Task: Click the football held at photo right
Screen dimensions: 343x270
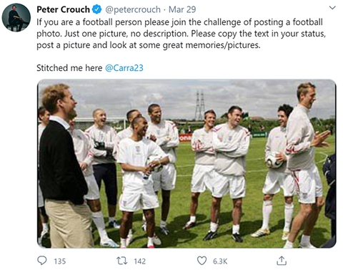Action: click(x=274, y=160)
